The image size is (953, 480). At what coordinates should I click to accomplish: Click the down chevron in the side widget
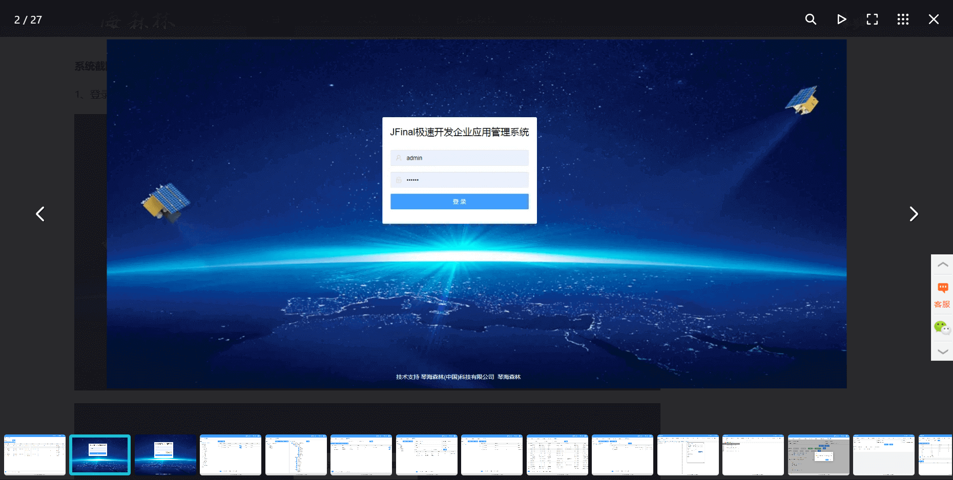pos(942,352)
